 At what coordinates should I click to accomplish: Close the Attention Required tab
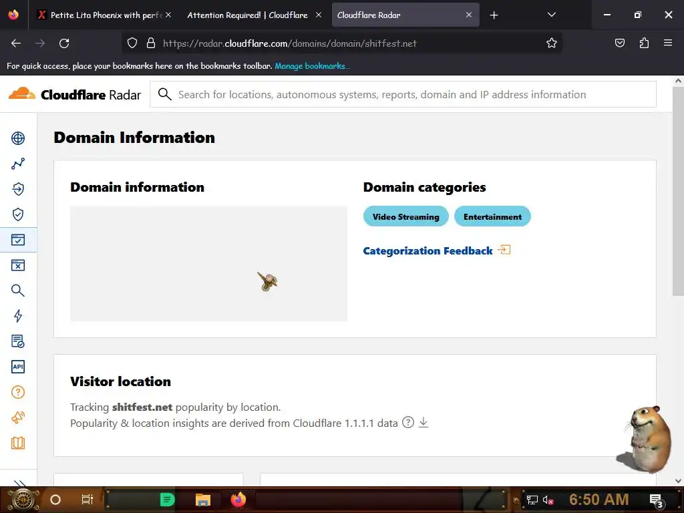pyautogui.click(x=319, y=15)
